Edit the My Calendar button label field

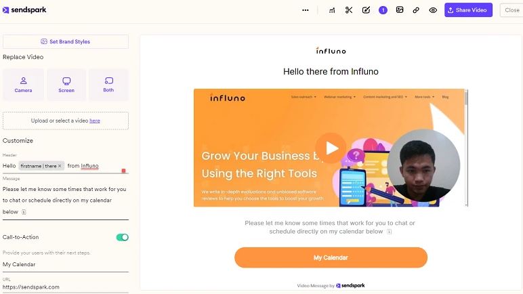[x=66, y=264]
